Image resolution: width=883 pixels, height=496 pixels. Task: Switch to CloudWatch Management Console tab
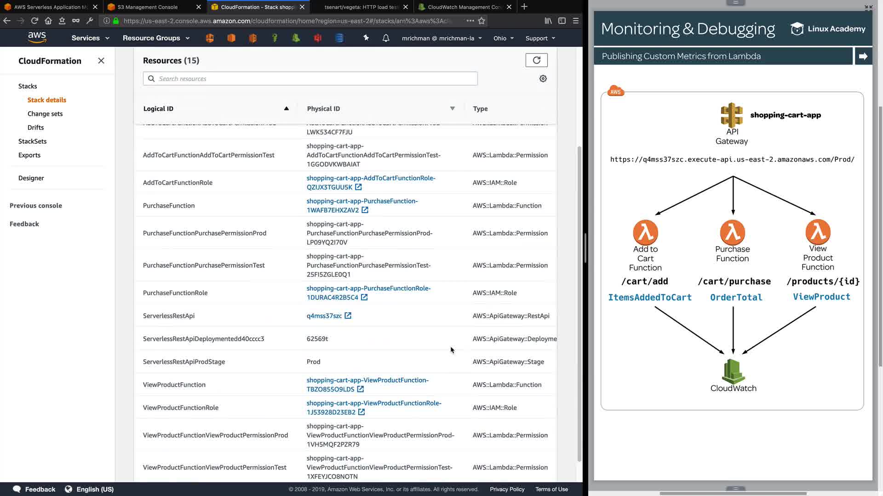[x=463, y=7]
